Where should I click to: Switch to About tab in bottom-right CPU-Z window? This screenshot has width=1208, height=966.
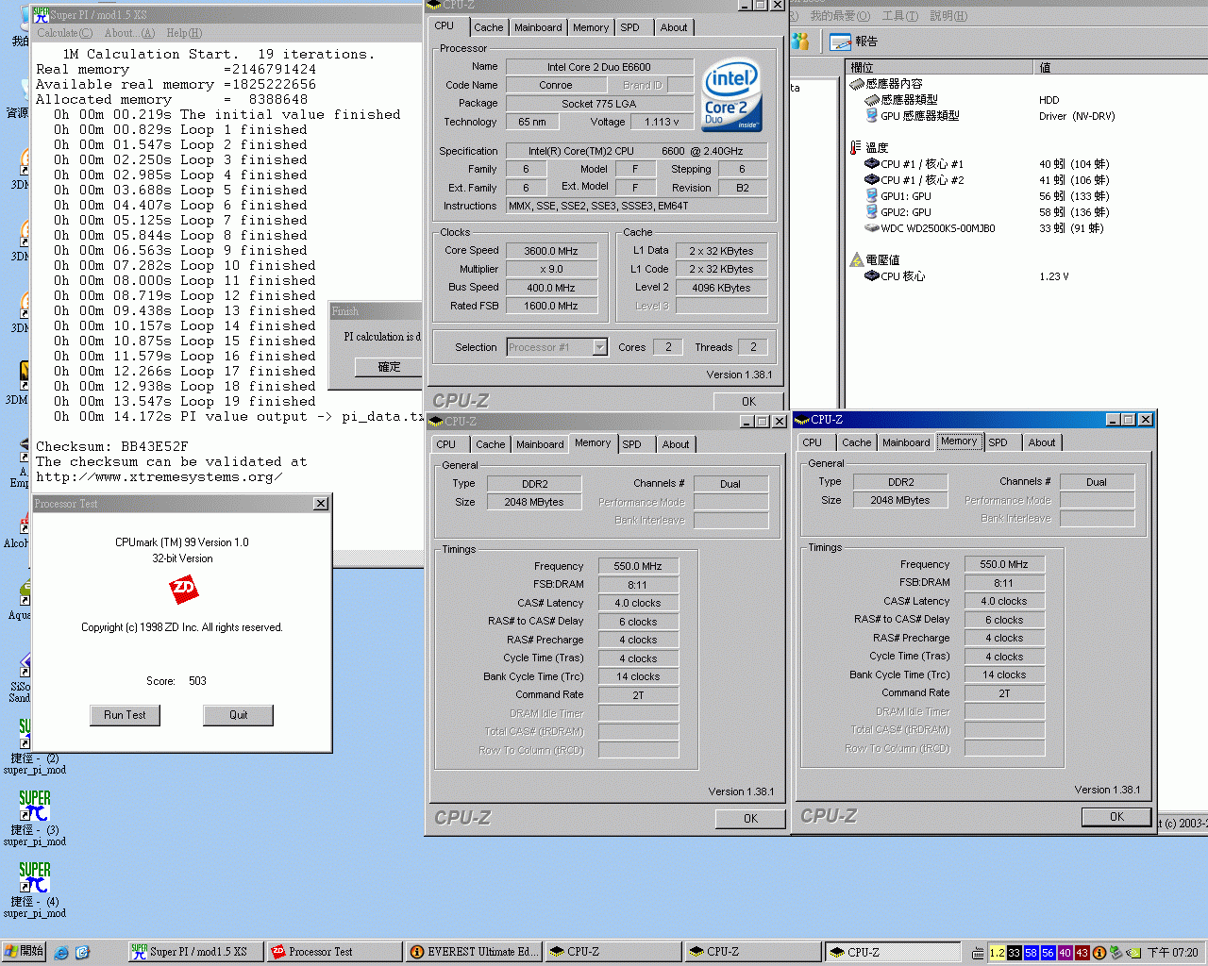[x=1042, y=442]
